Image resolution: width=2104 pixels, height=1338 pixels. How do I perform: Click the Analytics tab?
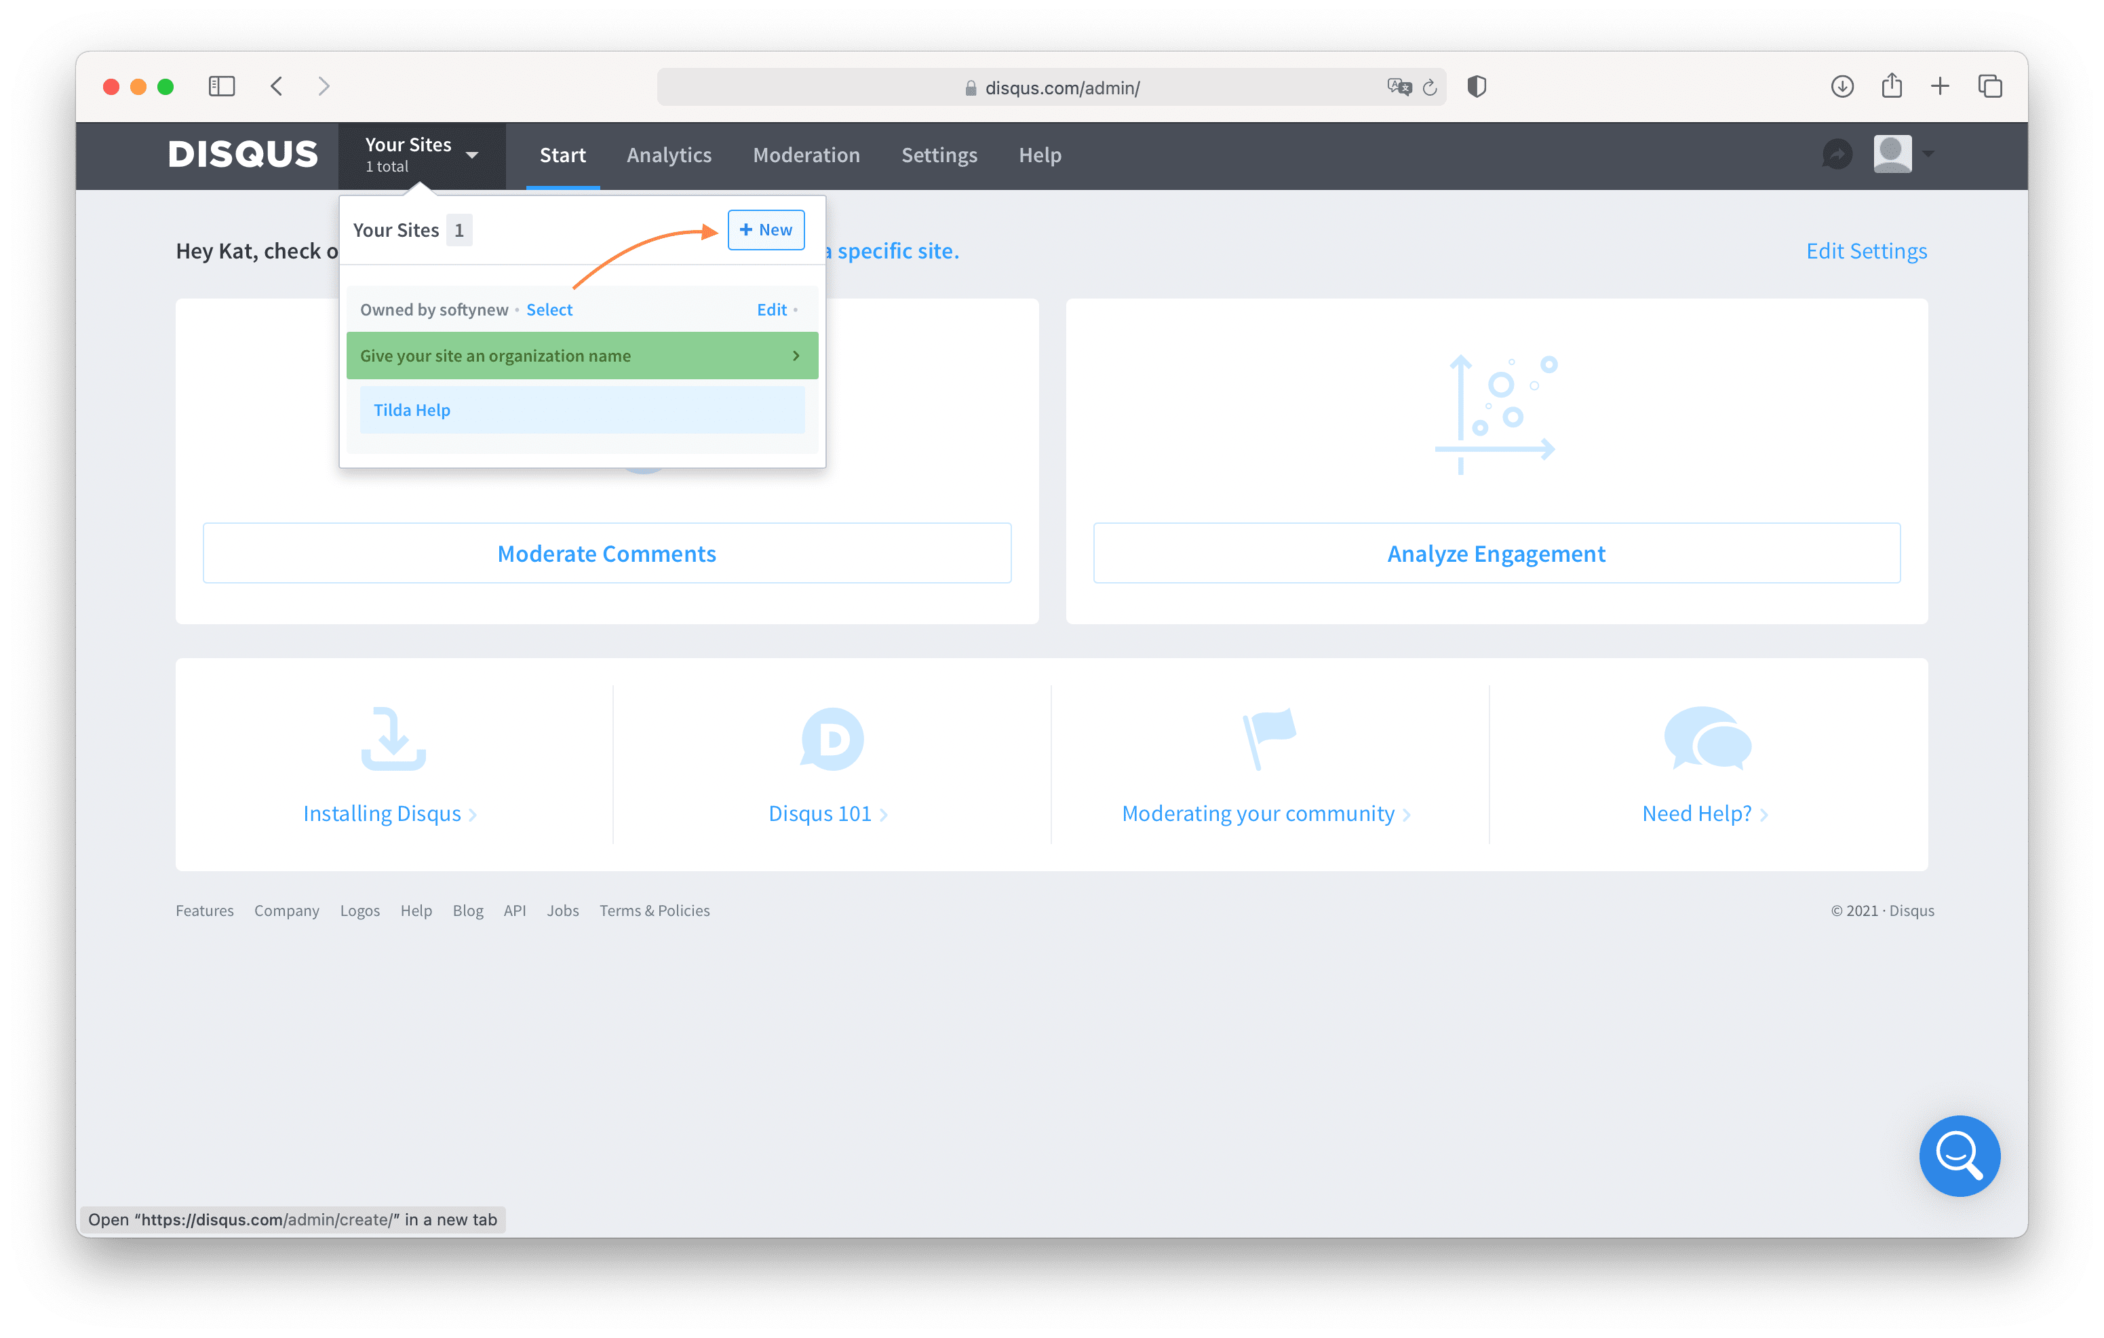click(x=669, y=153)
